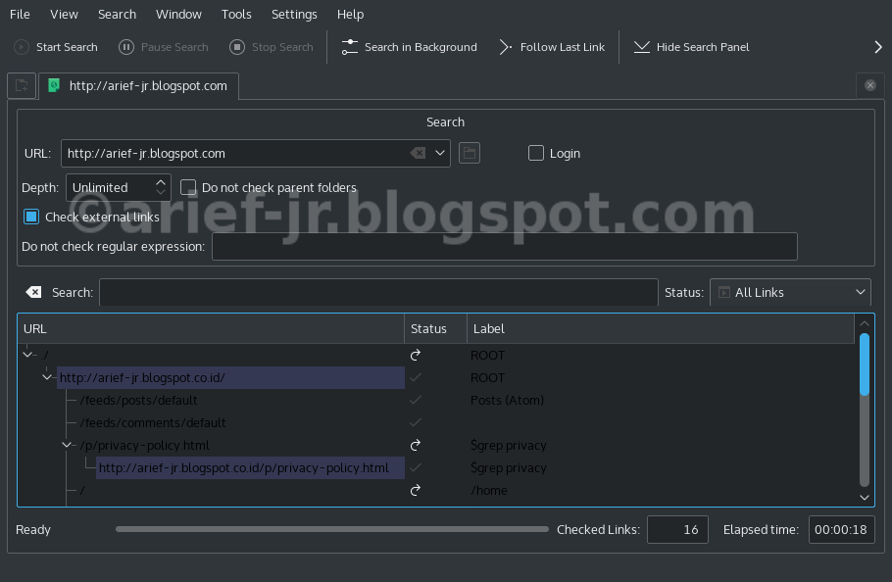Click the Checked Links value field
892x582 pixels.
tap(677, 530)
